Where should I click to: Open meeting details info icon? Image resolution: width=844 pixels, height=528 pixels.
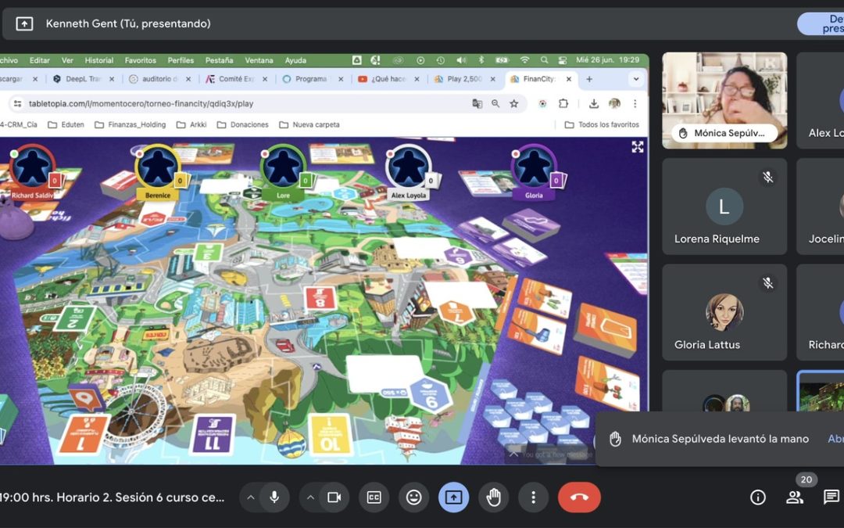pyautogui.click(x=758, y=497)
